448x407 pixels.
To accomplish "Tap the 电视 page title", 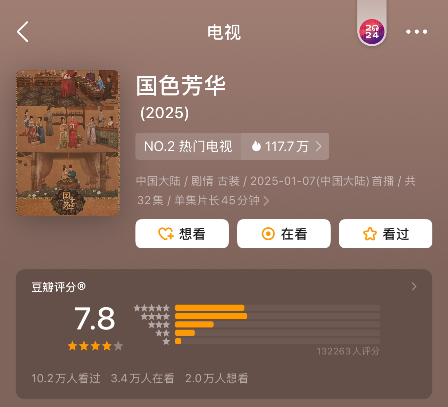I will pos(224,32).
